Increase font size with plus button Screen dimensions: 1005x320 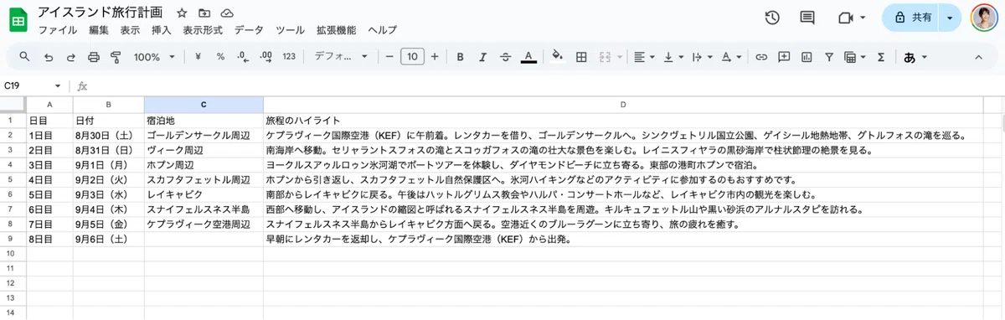(434, 57)
